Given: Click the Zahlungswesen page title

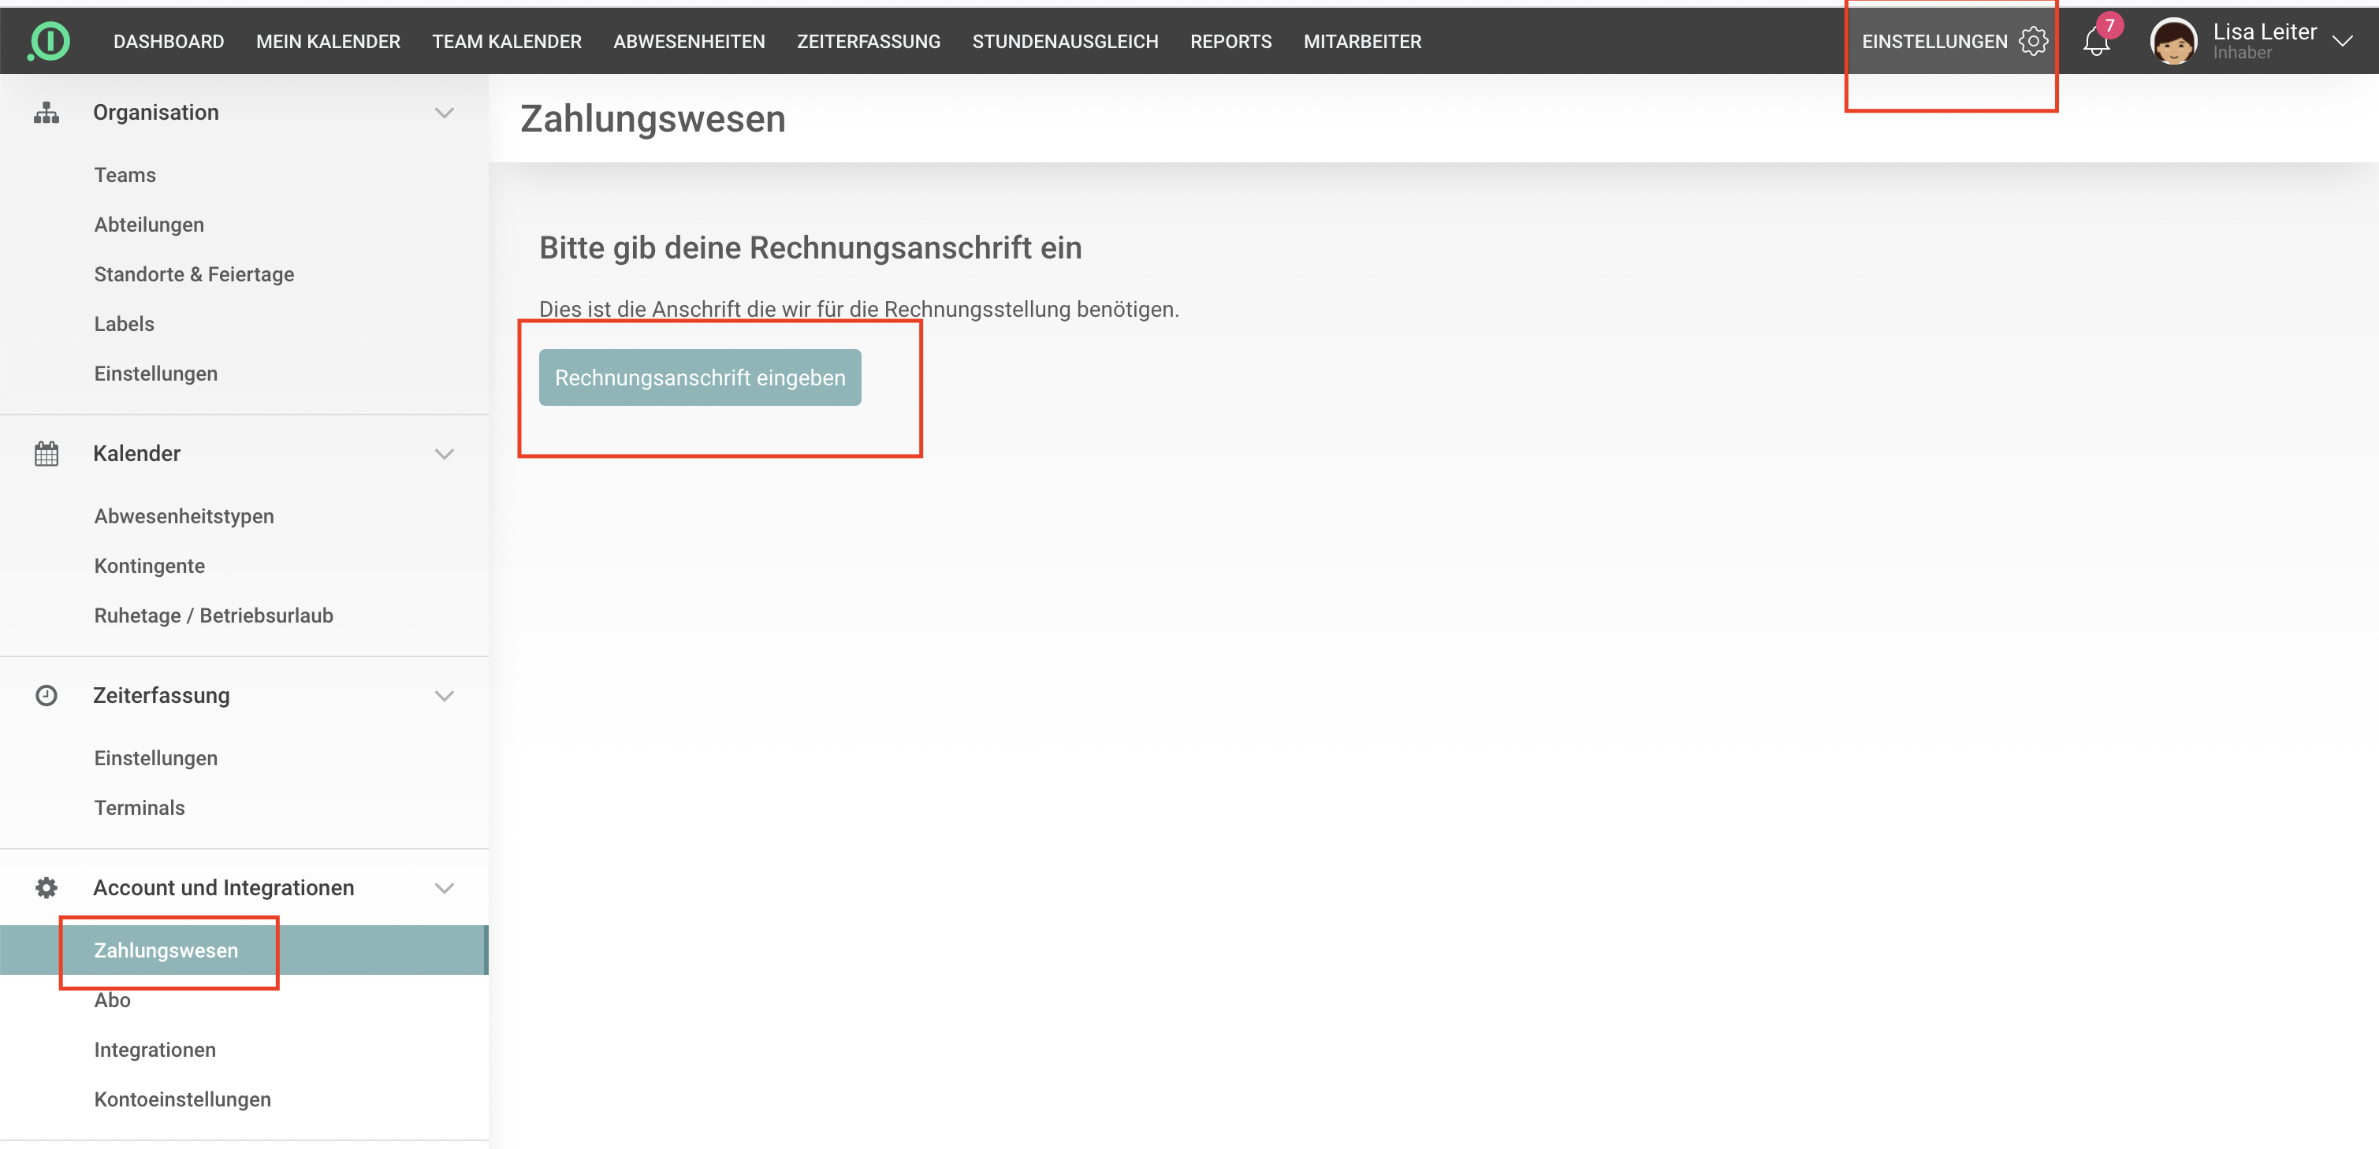Looking at the screenshot, I should click(x=653, y=119).
